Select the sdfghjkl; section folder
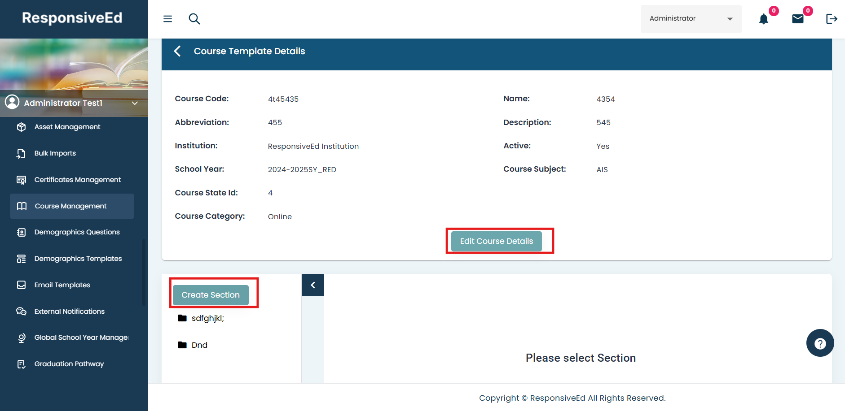845x411 pixels. coord(207,318)
